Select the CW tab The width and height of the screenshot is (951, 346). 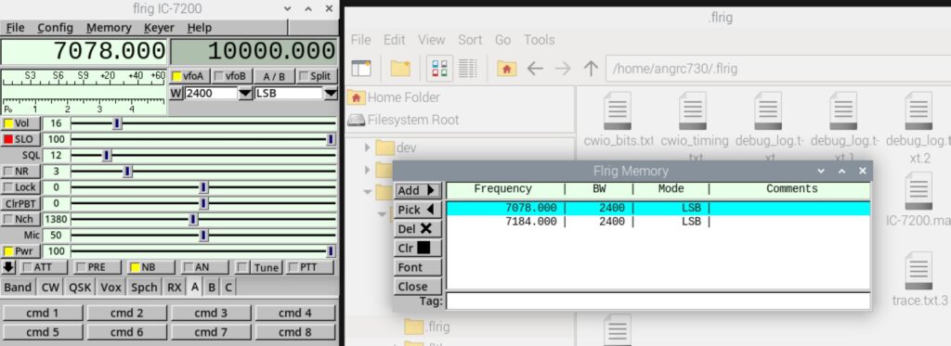point(50,287)
